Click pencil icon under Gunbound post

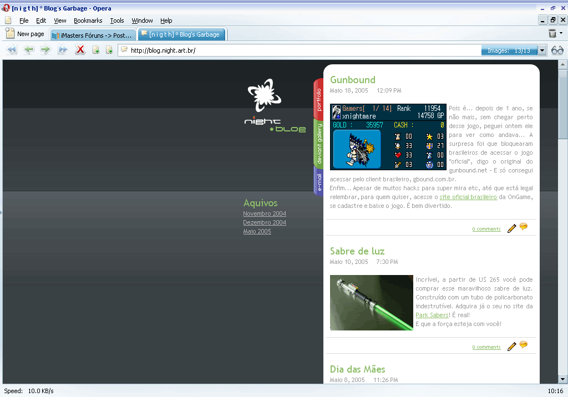click(511, 228)
